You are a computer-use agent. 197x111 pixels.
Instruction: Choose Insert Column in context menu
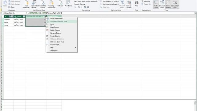tap(62, 27)
